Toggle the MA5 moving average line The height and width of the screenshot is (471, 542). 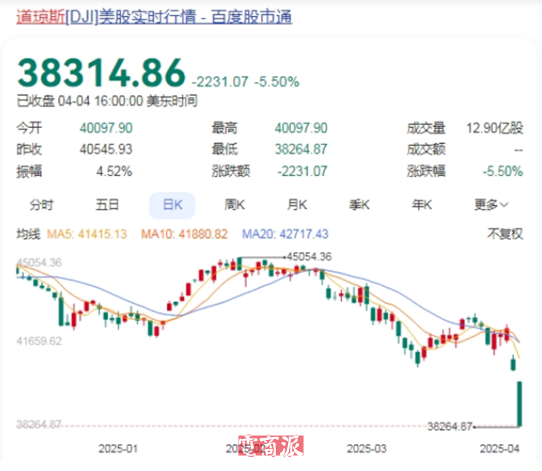(x=87, y=234)
